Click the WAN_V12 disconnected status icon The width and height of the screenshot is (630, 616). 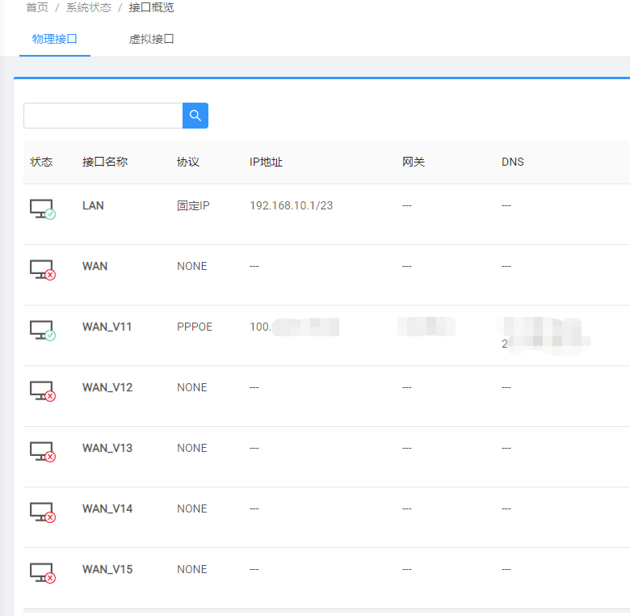(42, 391)
